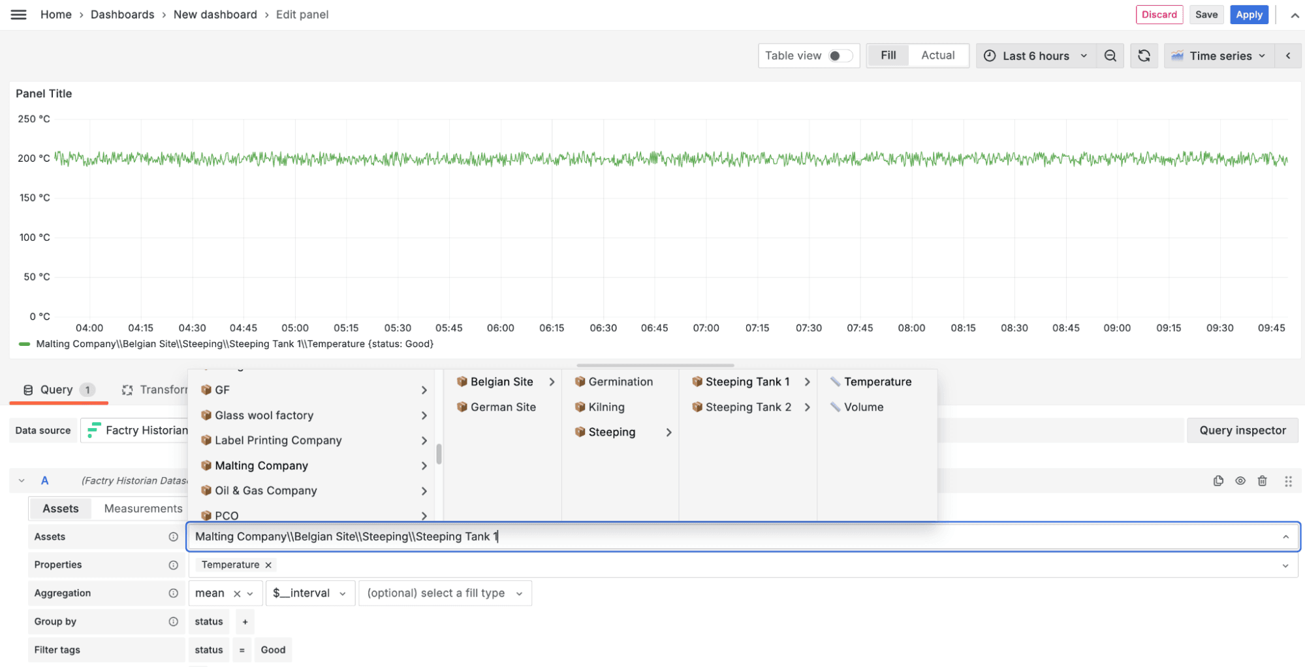Toggle Table view switch
Viewport: 1305px width, 667px height.
pyautogui.click(x=841, y=55)
